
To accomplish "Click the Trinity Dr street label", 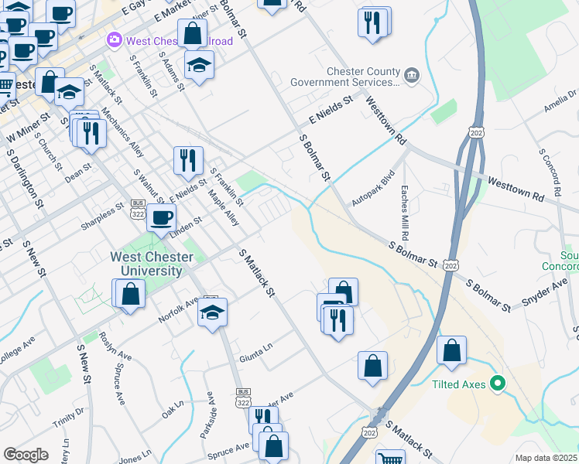I will [68, 417].
